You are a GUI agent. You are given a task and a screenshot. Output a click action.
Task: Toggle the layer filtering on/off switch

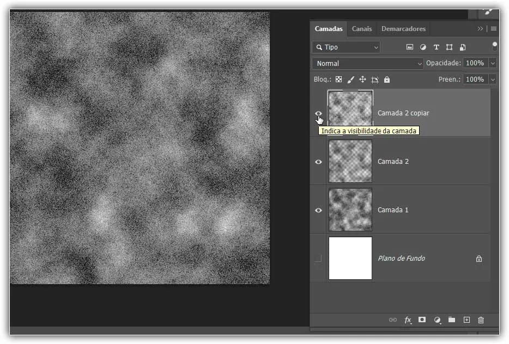(x=494, y=46)
